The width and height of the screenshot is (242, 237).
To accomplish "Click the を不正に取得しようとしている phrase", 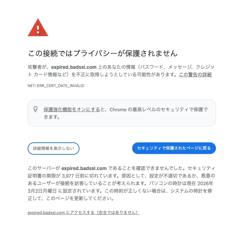I will pyautogui.click(x=104, y=75).
